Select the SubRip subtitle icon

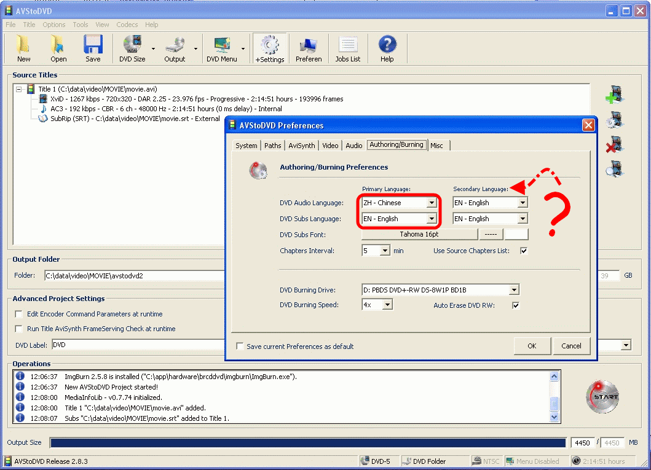[43, 119]
